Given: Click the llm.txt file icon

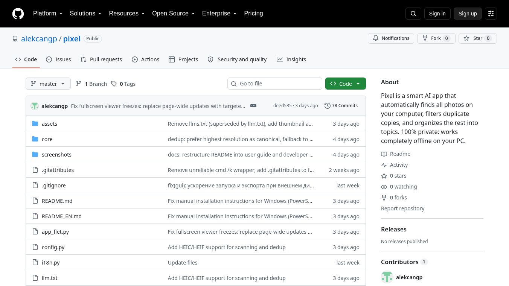Looking at the screenshot, I should [x=35, y=278].
